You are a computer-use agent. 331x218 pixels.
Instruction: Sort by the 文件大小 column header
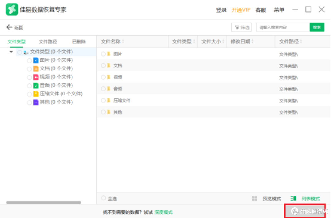tap(213, 42)
